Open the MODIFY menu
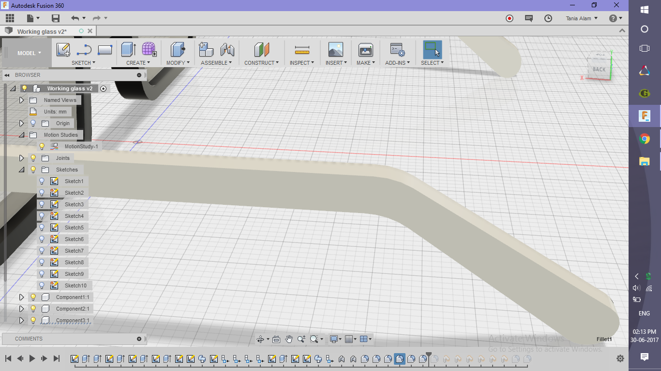Screen dimensions: 661x371 pos(178,63)
